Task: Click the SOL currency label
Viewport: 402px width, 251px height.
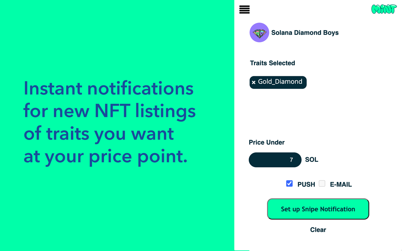Action: [x=312, y=160]
